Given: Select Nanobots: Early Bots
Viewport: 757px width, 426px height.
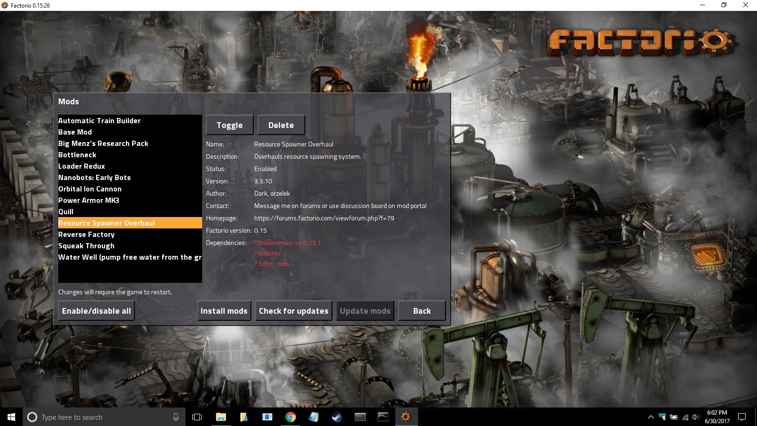Looking at the screenshot, I should [130, 177].
